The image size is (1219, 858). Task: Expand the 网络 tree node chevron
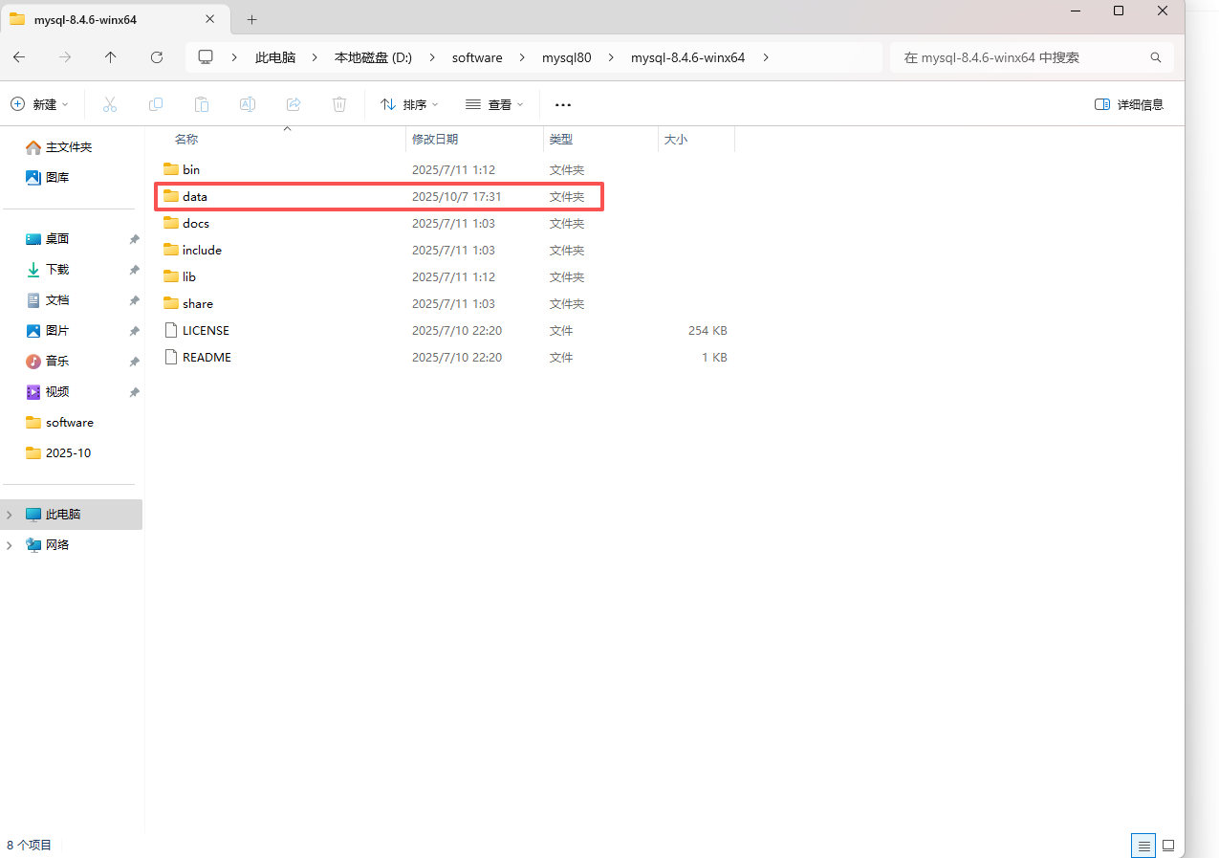point(10,545)
